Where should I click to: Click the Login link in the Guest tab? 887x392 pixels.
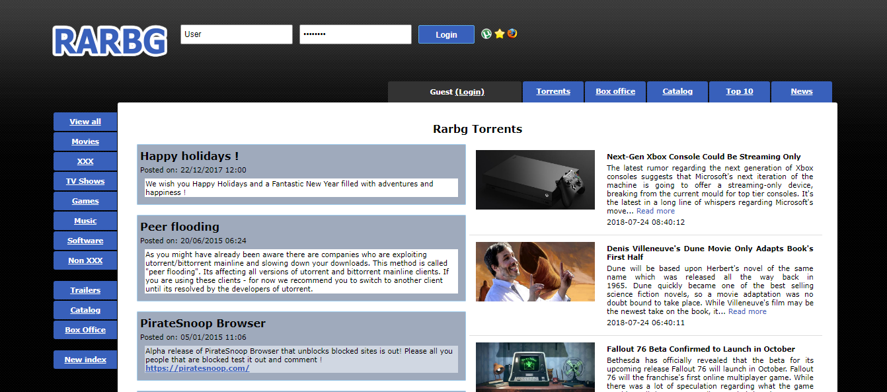[470, 92]
